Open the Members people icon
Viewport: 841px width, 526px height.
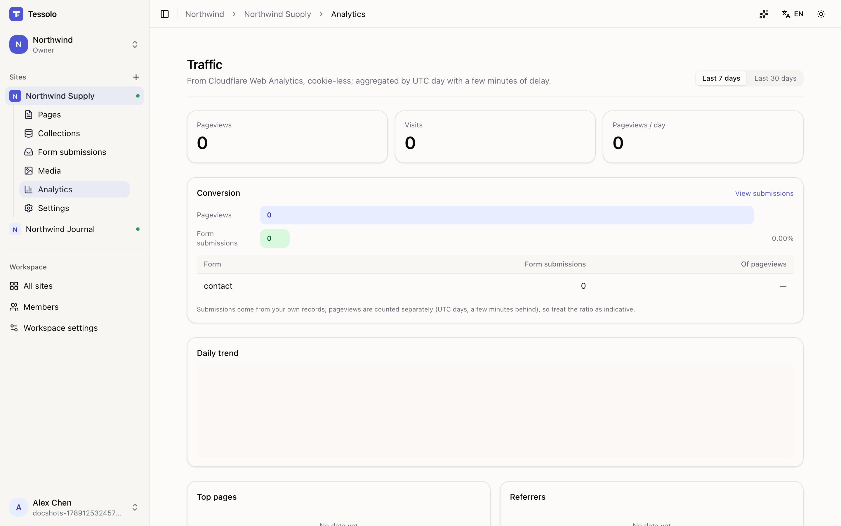point(14,307)
